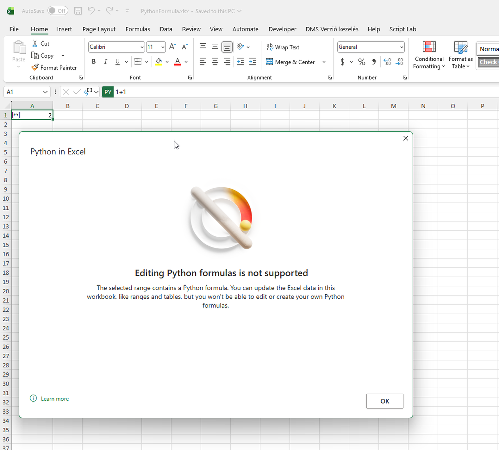Open the Clipboard group dialog launcher
The image size is (499, 450).
[x=81, y=77]
